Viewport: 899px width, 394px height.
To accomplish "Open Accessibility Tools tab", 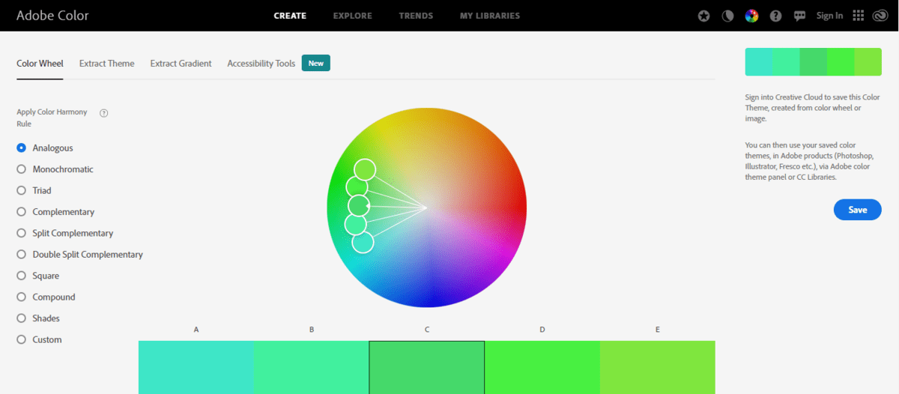I will tap(261, 64).
